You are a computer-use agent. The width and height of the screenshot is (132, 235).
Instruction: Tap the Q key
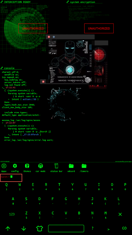coord(6,185)
